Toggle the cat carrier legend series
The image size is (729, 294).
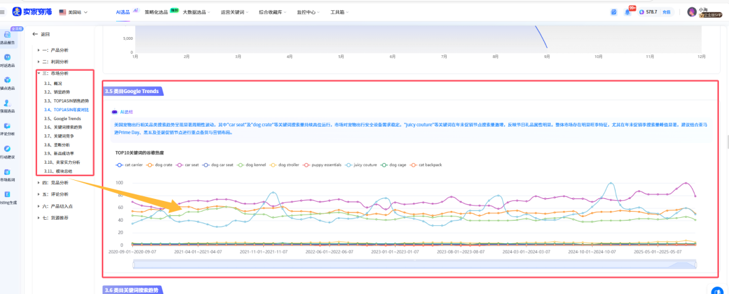coord(129,165)
